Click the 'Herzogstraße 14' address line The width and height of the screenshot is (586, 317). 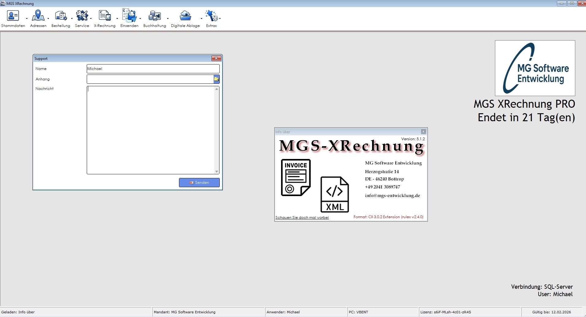(382, 172)
